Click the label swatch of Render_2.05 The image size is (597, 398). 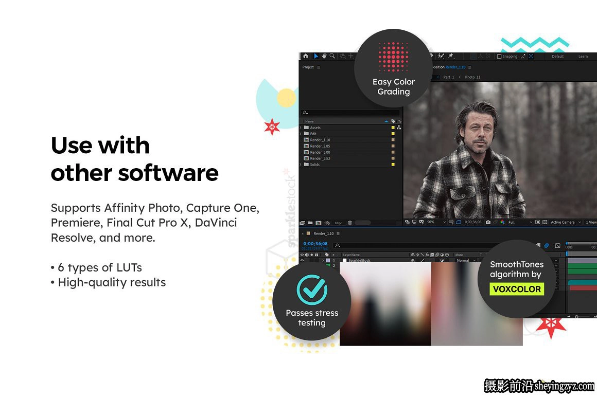tap(393, 146)
